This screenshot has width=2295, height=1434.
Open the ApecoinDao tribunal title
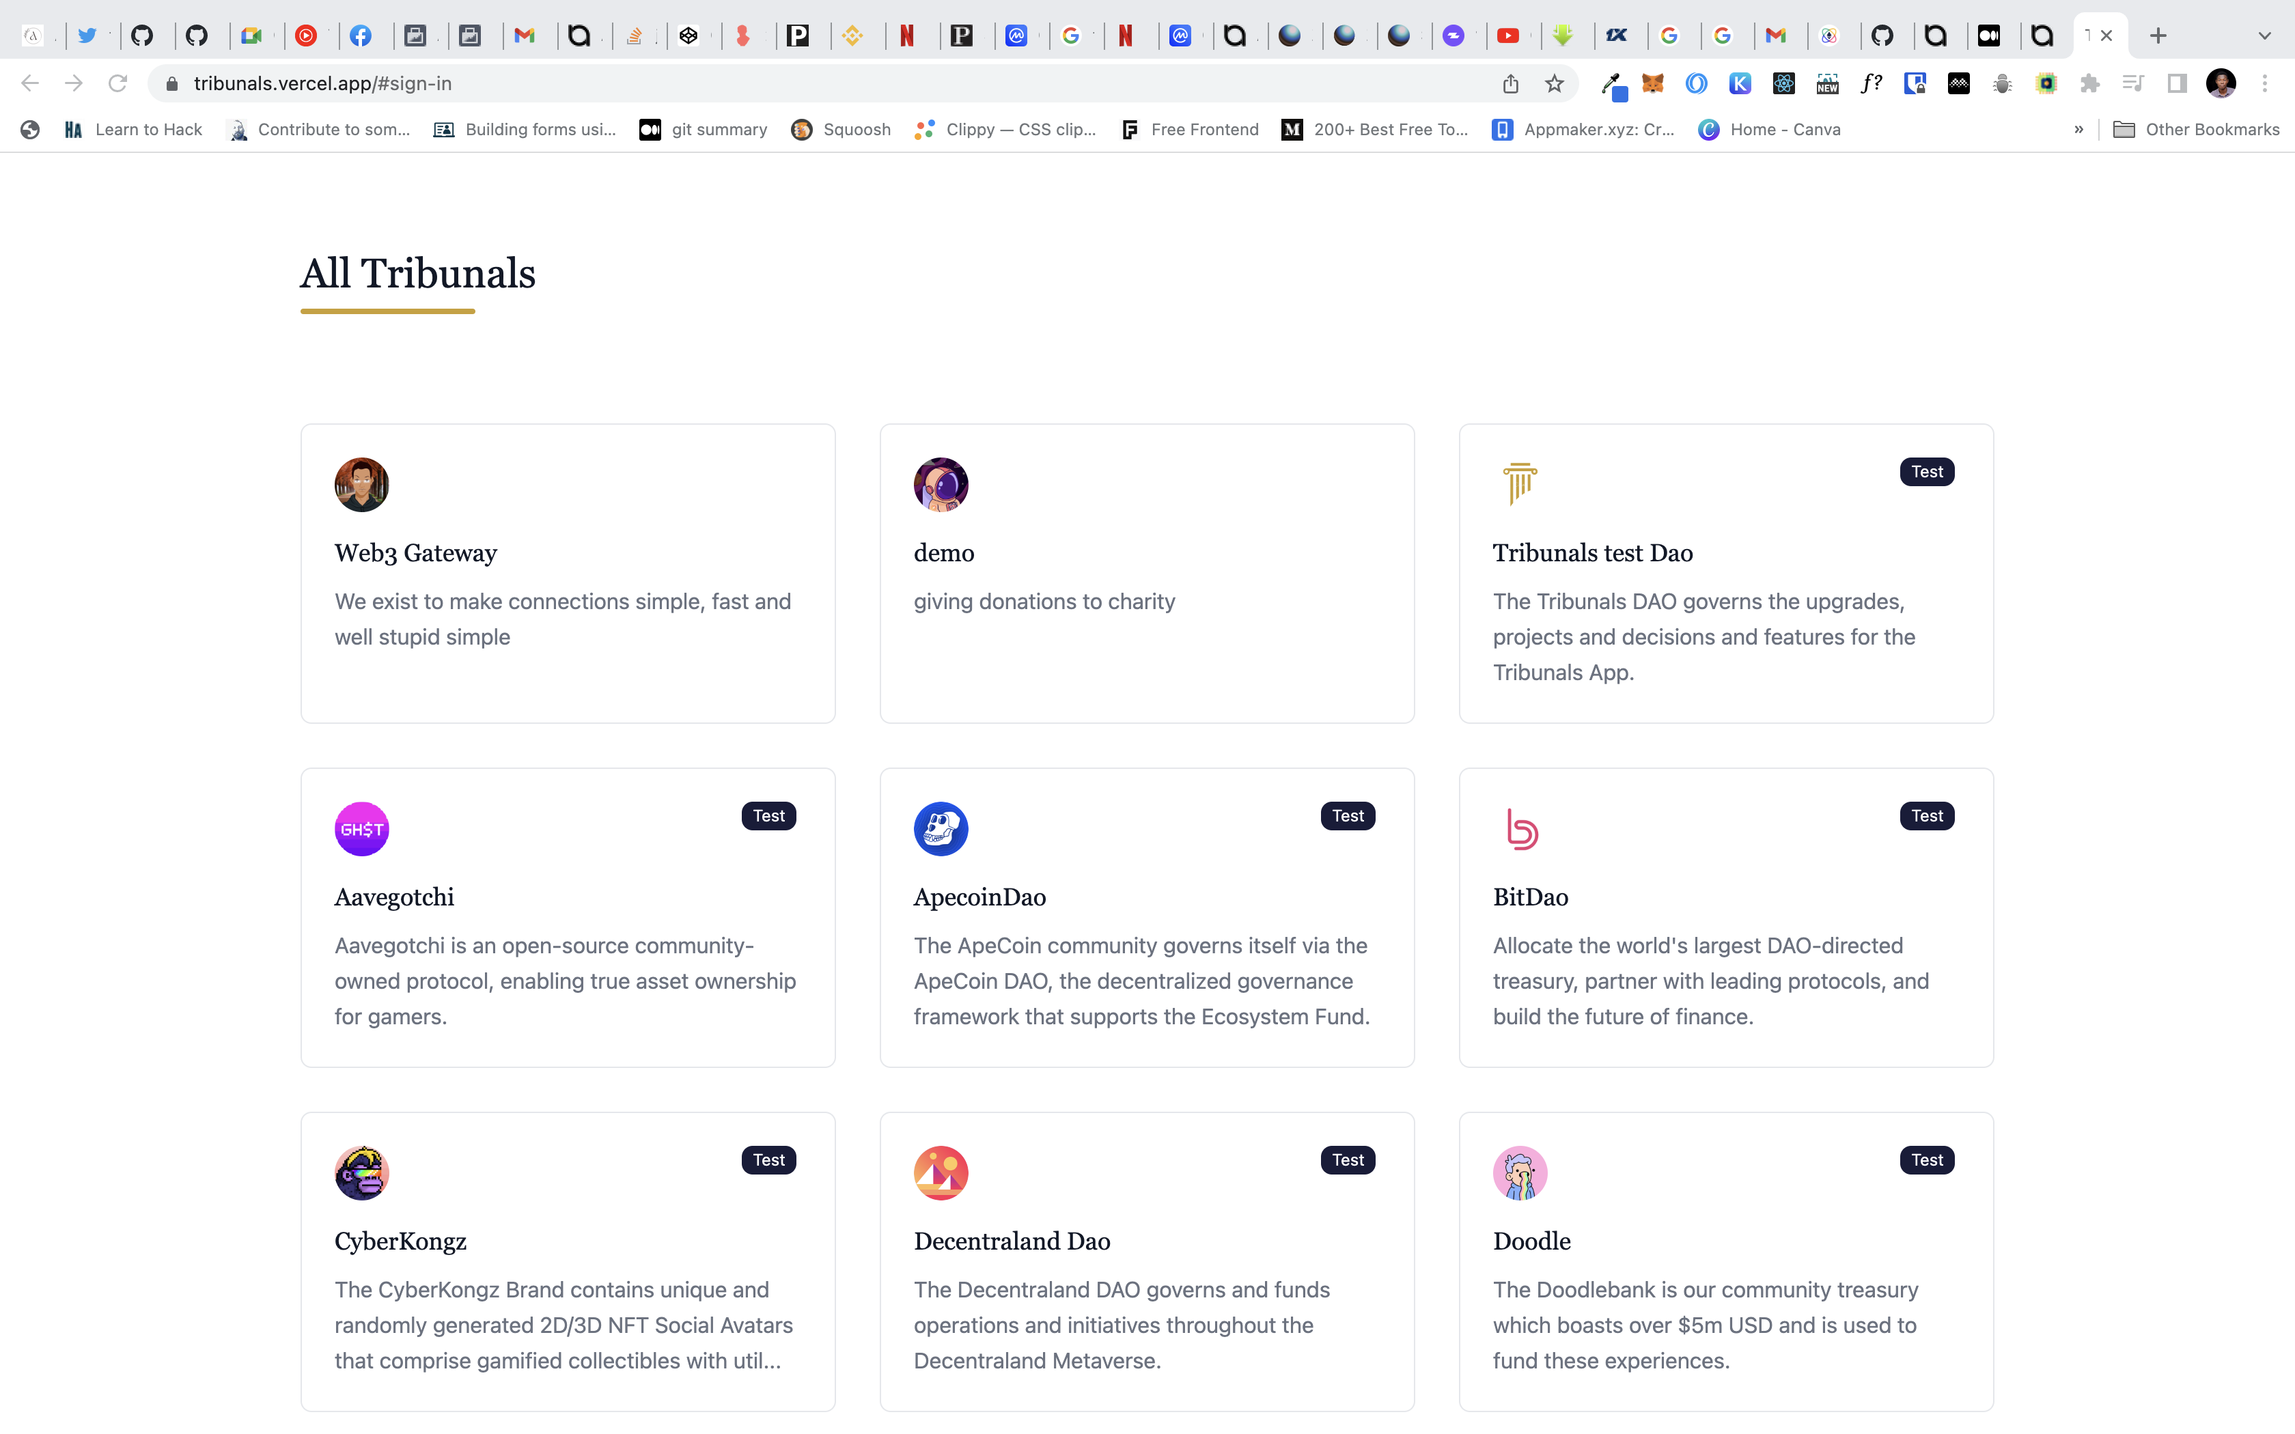pyautogui.click(x=979, y=897)
